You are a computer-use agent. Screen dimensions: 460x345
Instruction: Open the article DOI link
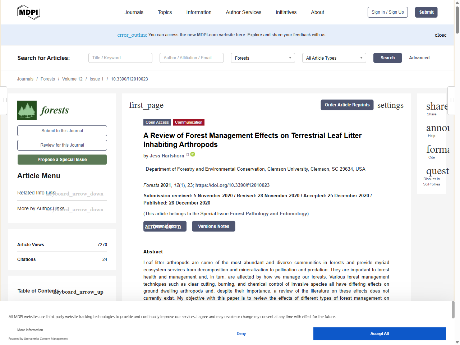232,185
